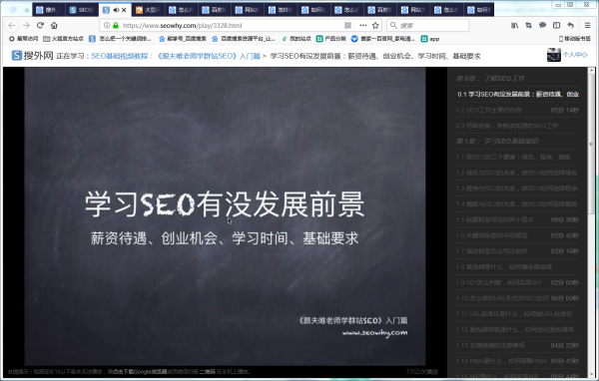Bookmark this page with the star

click(375, 26)
